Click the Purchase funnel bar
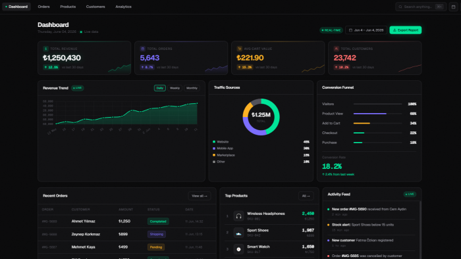The width and height of the screenshot is (461, 259). [x=377, y=143]
